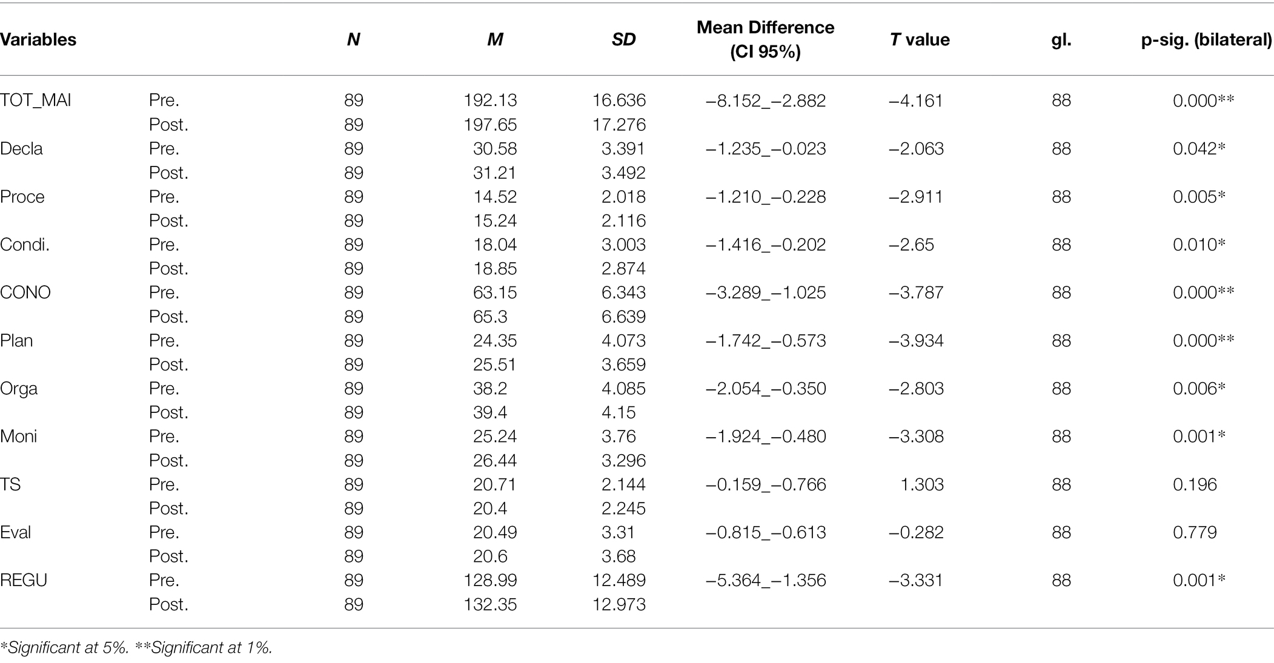Viewport: 1274px width, 663px height.
Task: Click the T value column header
Action: (x=920, y=40)
